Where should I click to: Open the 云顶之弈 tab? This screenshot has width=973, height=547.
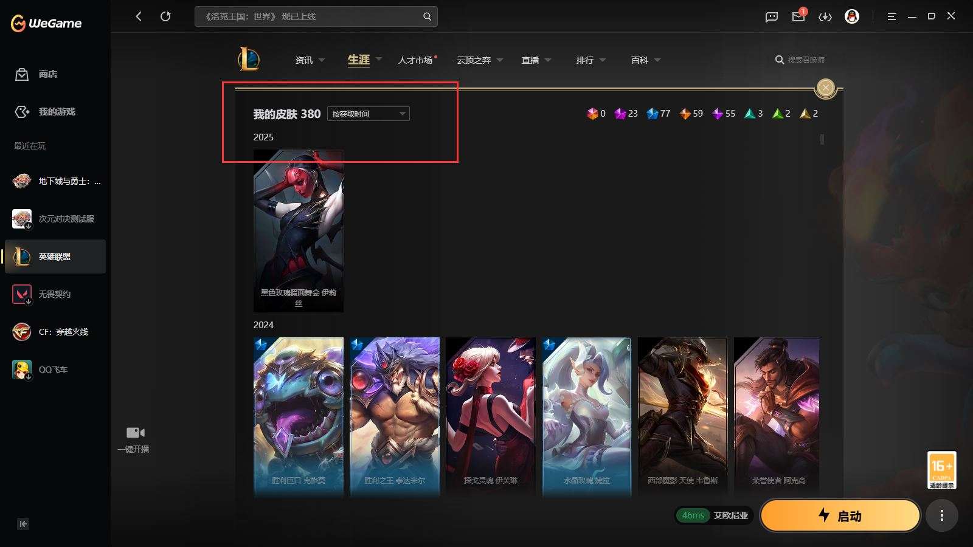click(474, 60)
